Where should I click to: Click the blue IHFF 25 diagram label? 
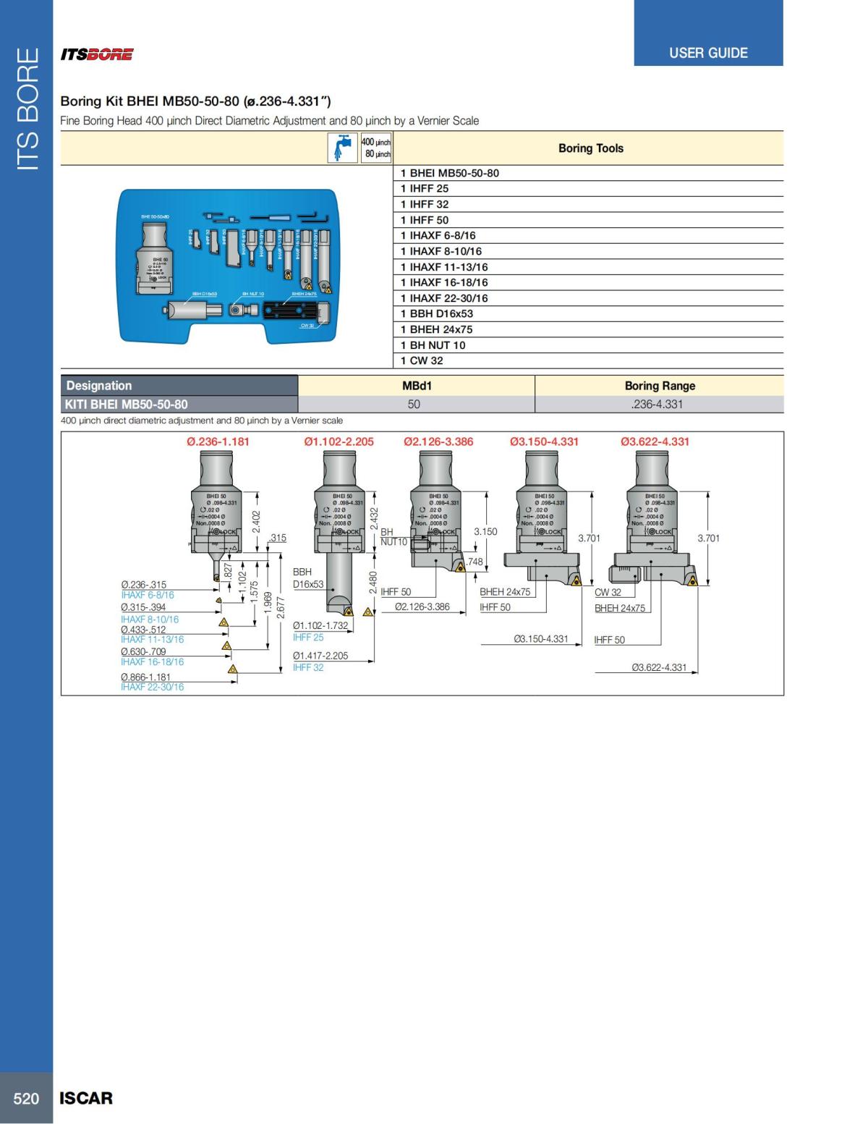click(308, 637)
